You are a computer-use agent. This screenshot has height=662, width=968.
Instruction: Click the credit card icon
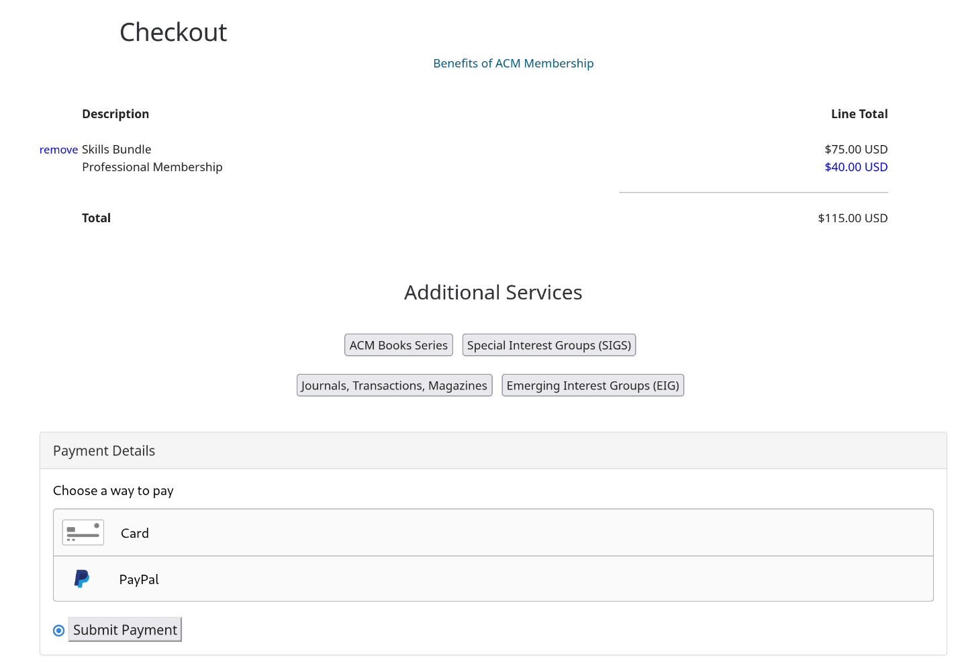click(x=83, y=532)
